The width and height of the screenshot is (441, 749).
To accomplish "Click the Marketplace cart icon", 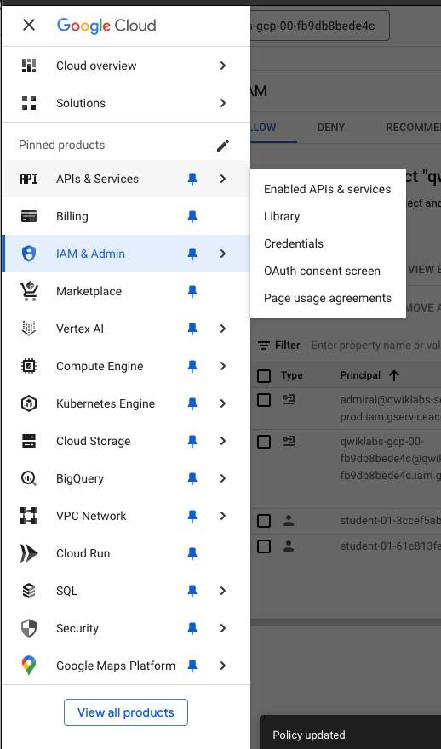I will 29,291.
